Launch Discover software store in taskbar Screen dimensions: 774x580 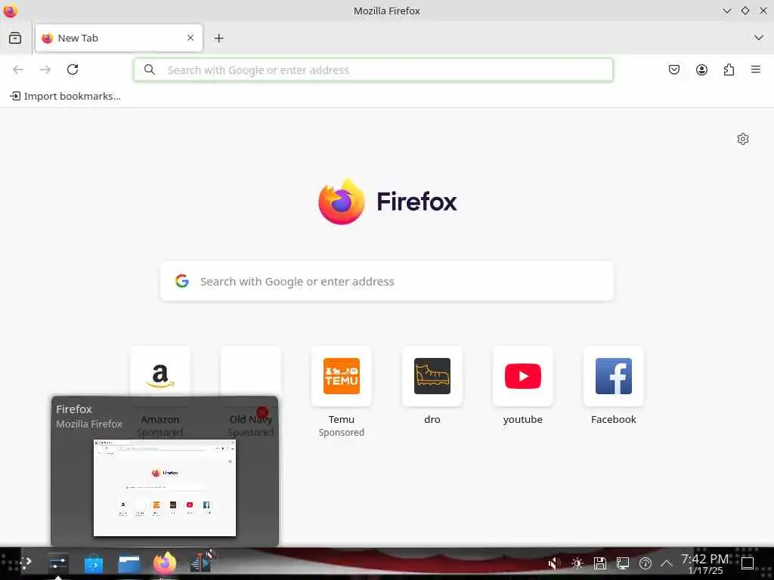93,563
